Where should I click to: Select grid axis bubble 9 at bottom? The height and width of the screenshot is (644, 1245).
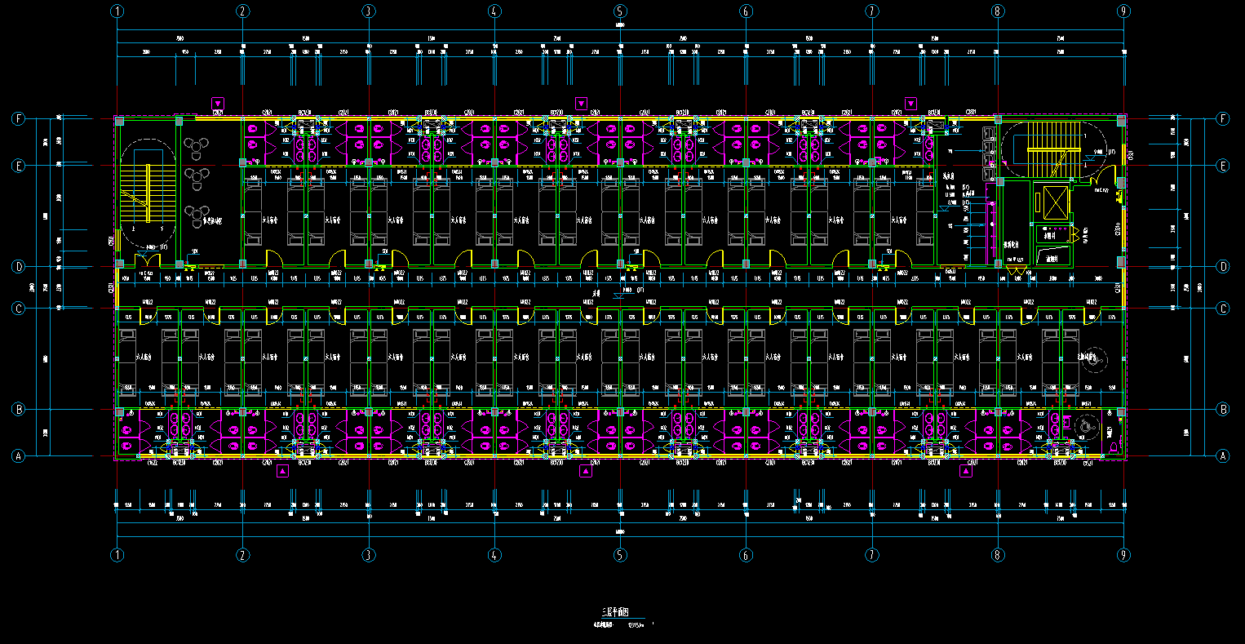pyautogui.click(x=1124, y=555)
